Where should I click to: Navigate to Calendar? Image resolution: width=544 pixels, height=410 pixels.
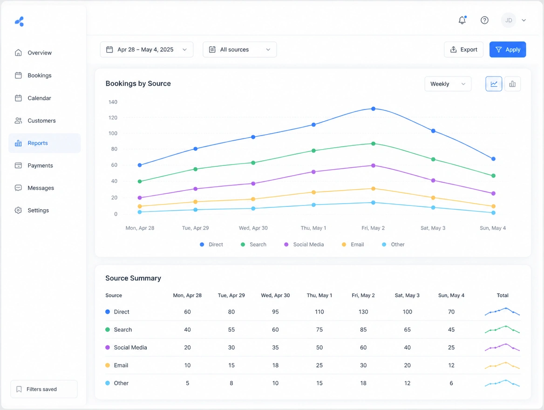(x=44, y=98)
